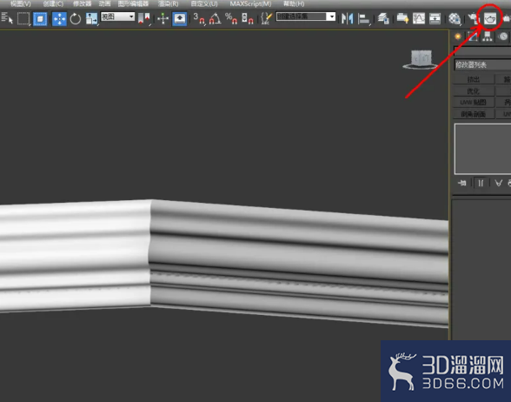Switch to the Motion command panel tab
The image size is (511, 402).
point(503,37)
